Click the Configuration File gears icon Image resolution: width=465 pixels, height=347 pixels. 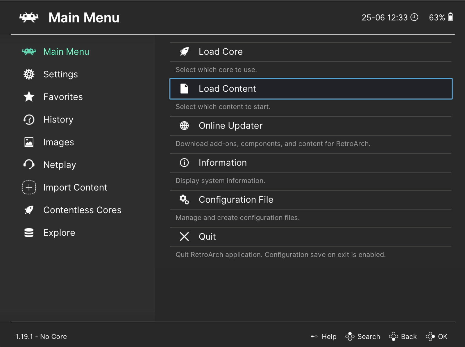click(184, 200)
